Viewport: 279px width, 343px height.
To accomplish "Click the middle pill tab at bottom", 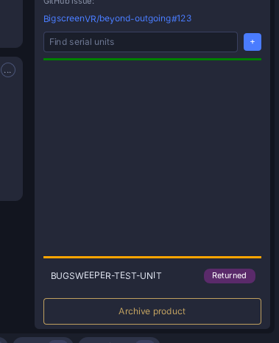I will click(43, 340).
